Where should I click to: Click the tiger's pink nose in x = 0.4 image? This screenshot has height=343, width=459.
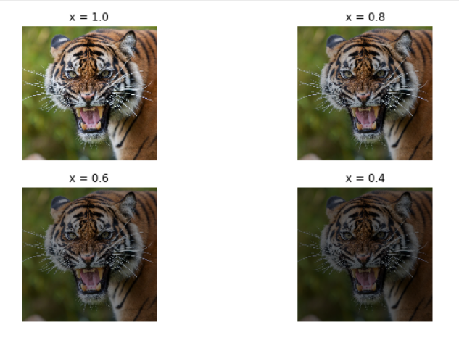[363, 258]
